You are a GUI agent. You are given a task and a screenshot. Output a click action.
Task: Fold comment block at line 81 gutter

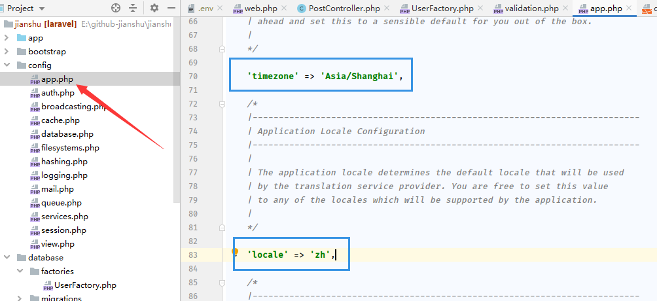point(222,228)
